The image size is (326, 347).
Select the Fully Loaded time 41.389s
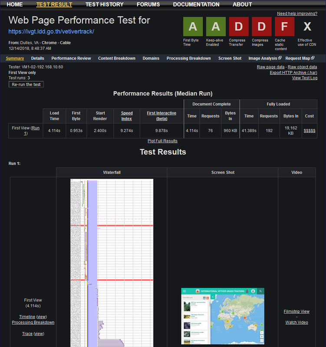point(249,131)
